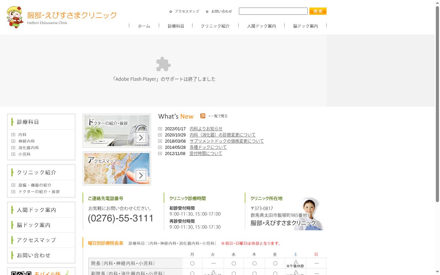Select 小児科 in sidebar
Image resolution: width=440 pixels, height=275 pixels.
[24, 154]
